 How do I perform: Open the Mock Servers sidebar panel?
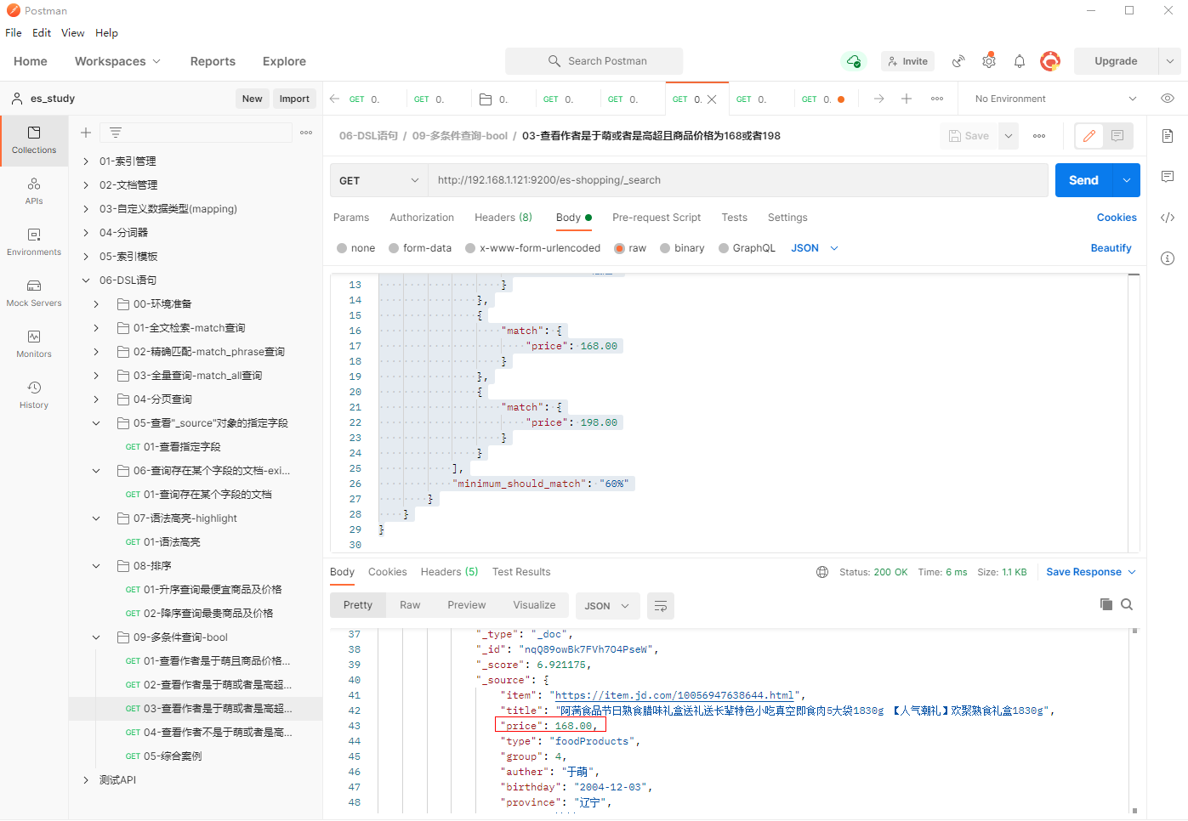pos(34,292)
